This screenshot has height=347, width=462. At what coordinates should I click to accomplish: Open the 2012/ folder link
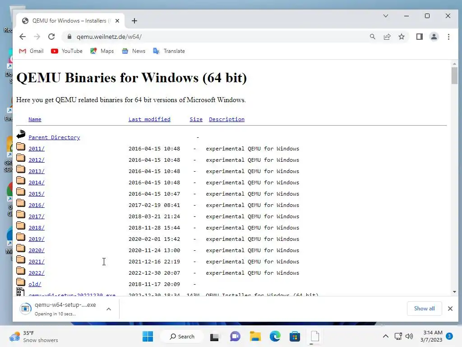[x=37, y=160]
